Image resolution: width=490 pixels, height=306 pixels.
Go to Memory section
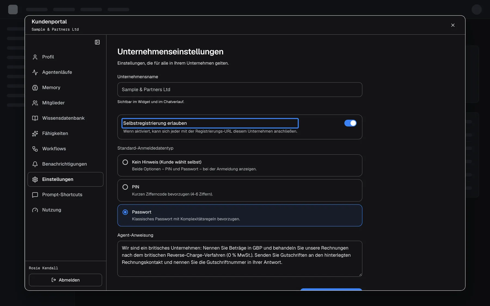(65, 88)
